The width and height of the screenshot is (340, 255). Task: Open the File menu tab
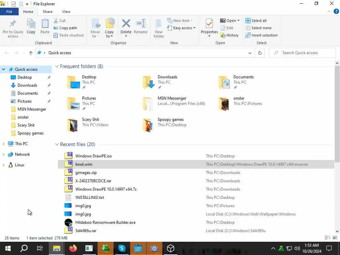tap(9, 12)
